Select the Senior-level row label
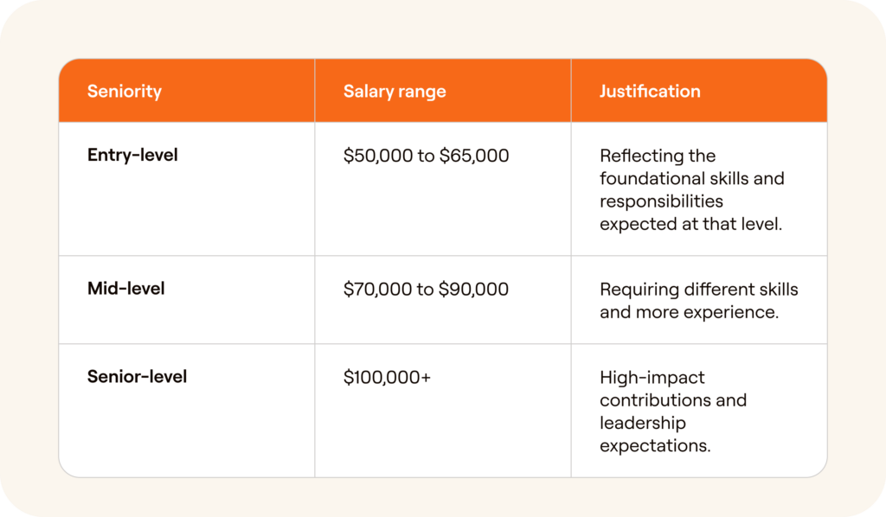 pos(137,376)
